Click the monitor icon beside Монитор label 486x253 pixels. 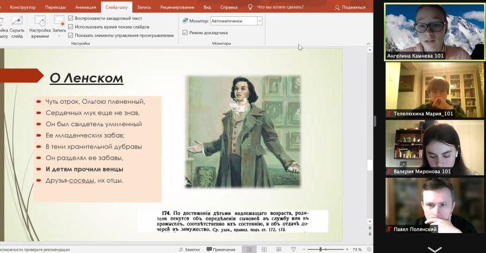click(x=185, y=21)
